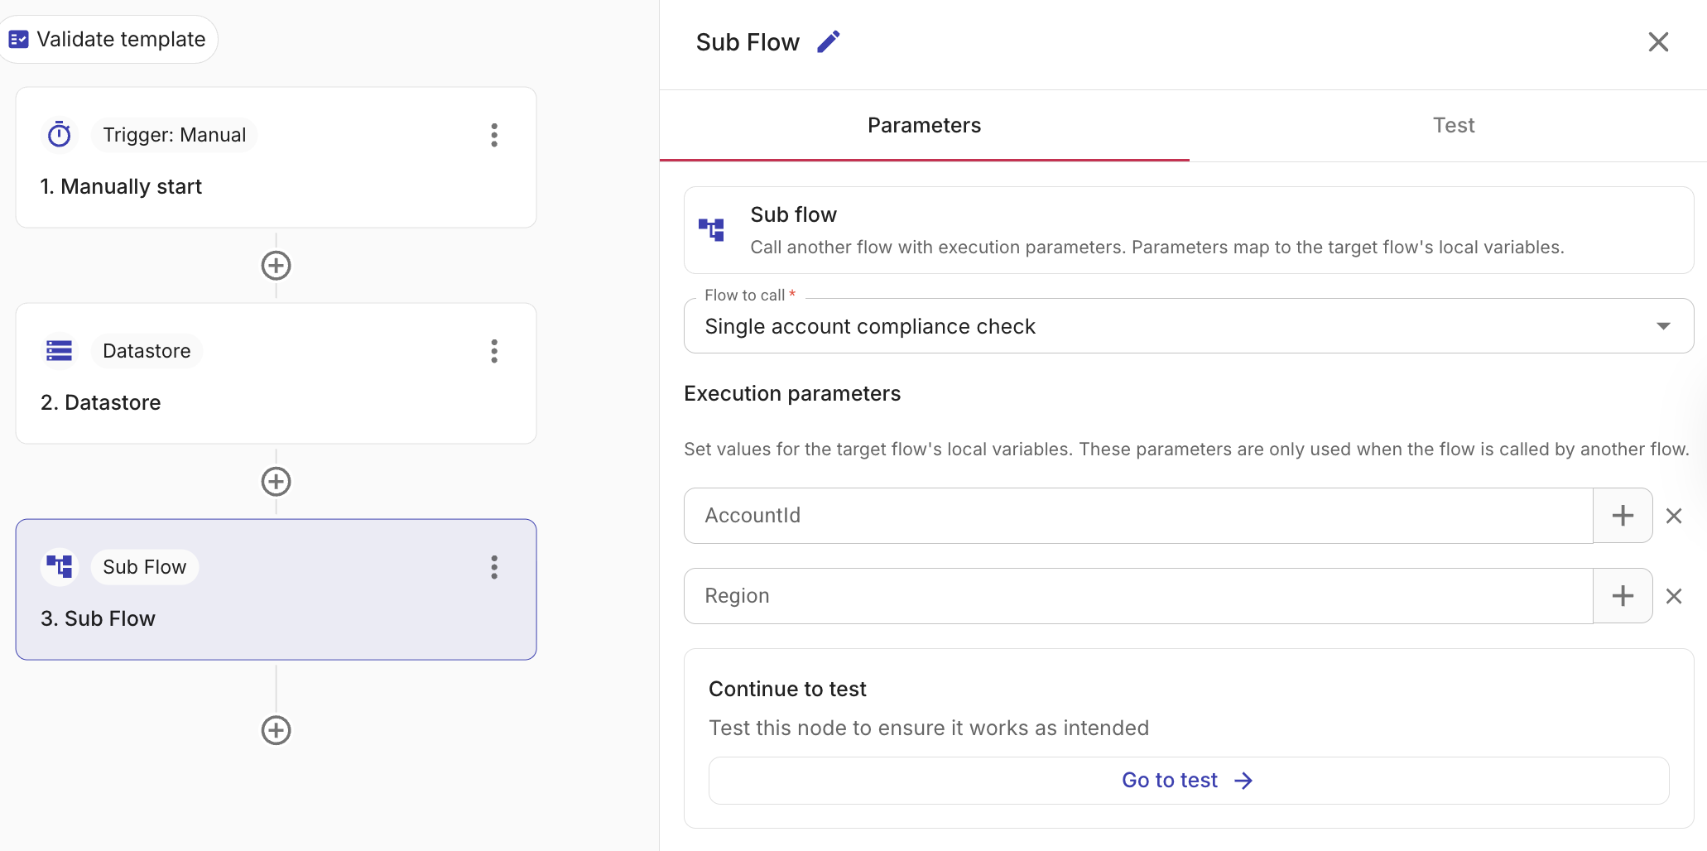The image size is (1707, 851).
Task: Remove the Region parameter
Action: pos(1674,596)
